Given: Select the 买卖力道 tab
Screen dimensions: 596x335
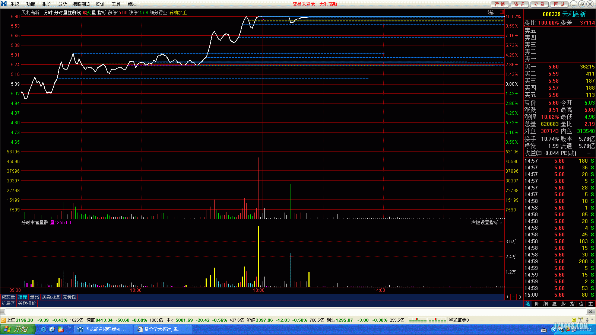Looking at the screenshot, I should click(x=51, y=297).
